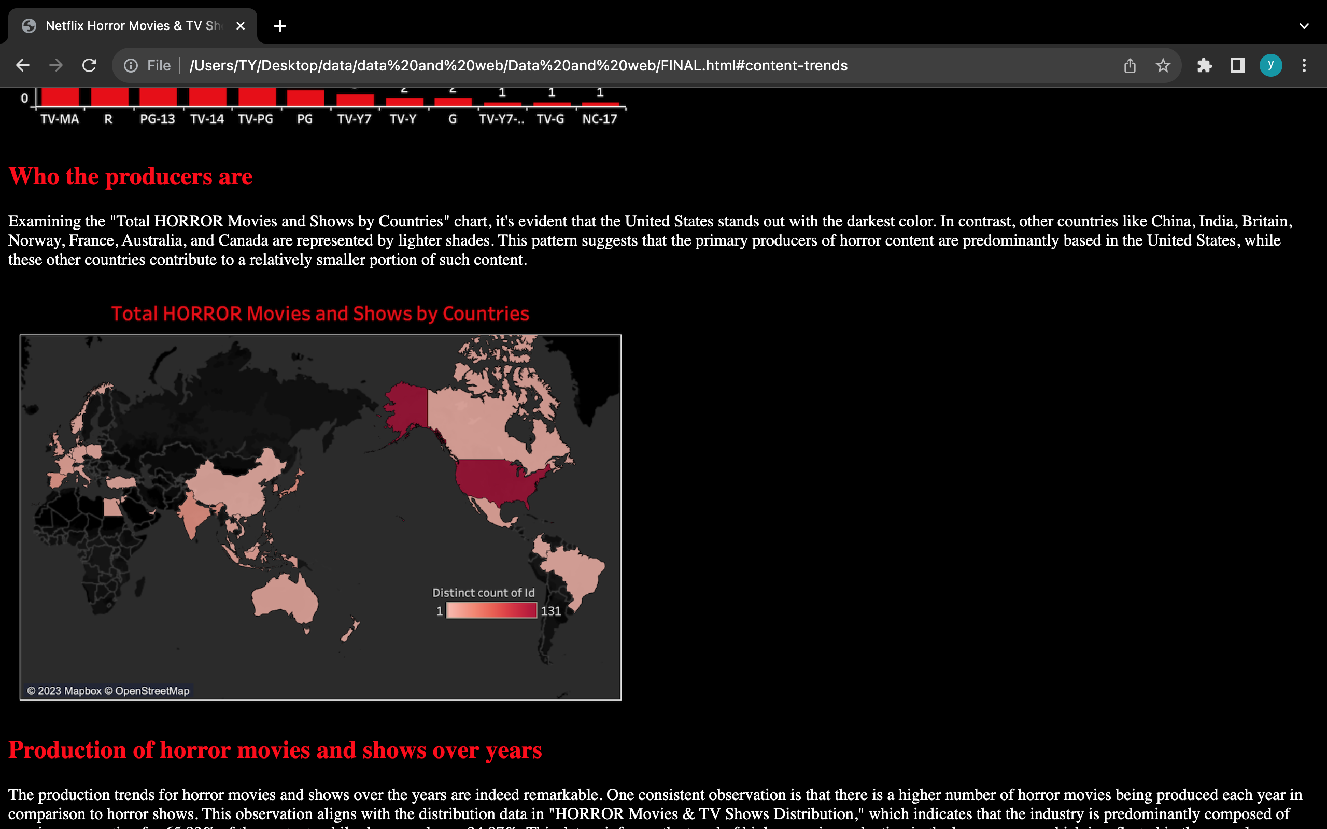Bookmark this page with the star

[x=1163, y=66]
